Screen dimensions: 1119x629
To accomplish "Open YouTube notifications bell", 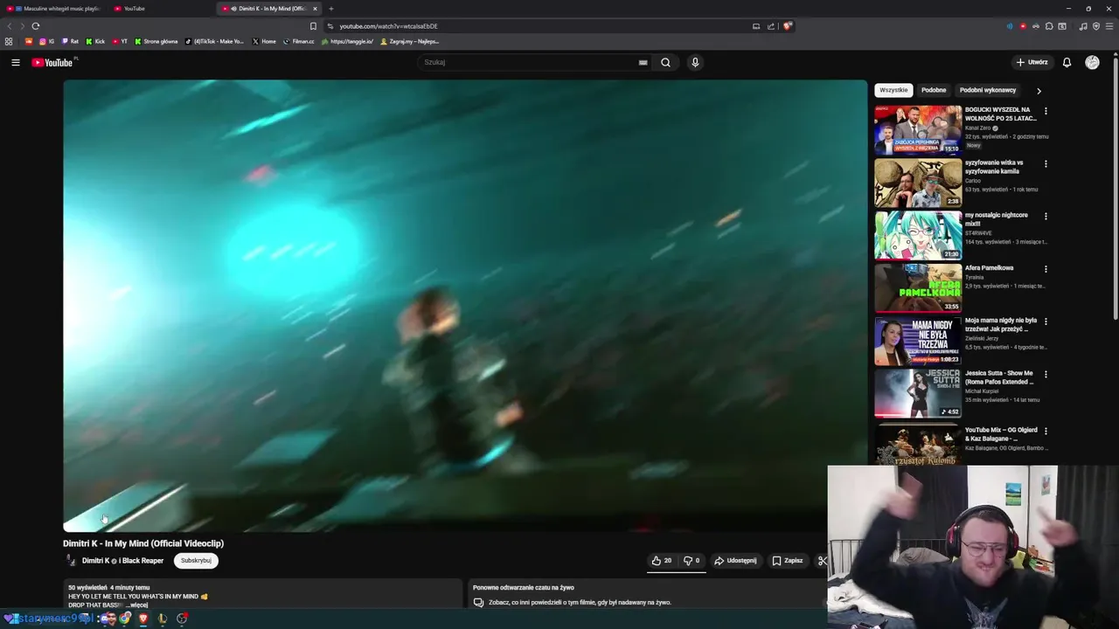I will (1067, 62).
